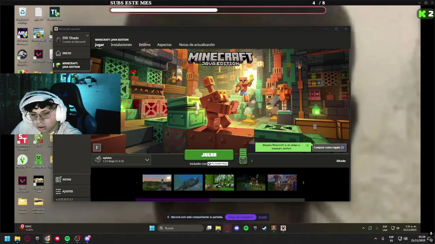
Task: Dismiss the Regala Minecraft gift banner
Action: click(x=307, y=145)
